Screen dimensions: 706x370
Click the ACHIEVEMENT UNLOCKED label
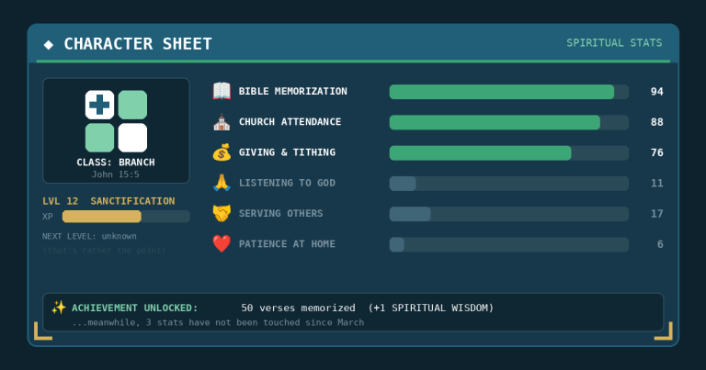[x=134, y=308]
